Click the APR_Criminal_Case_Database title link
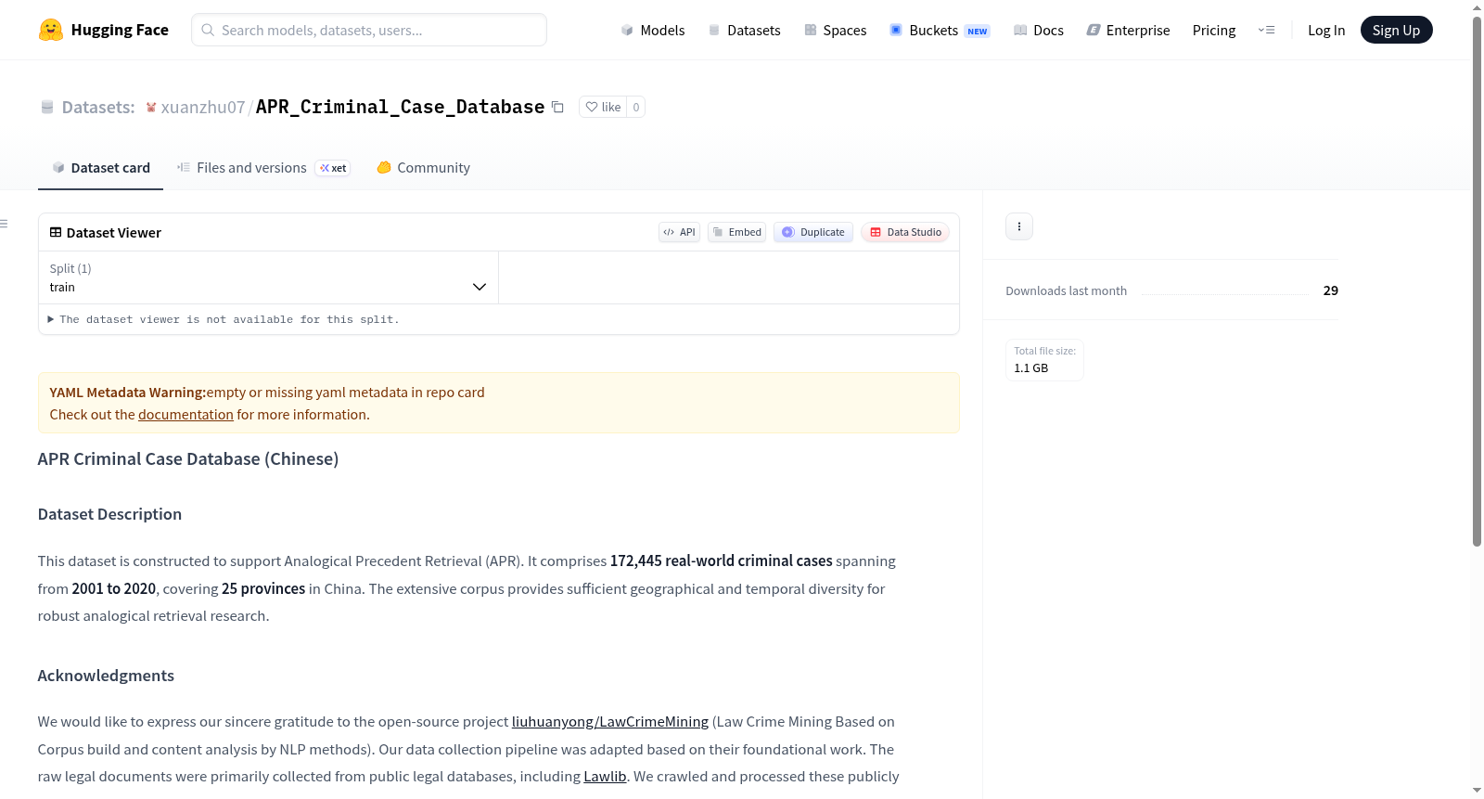This screenshot has width=1484, height=799. [x=400, y=107]
